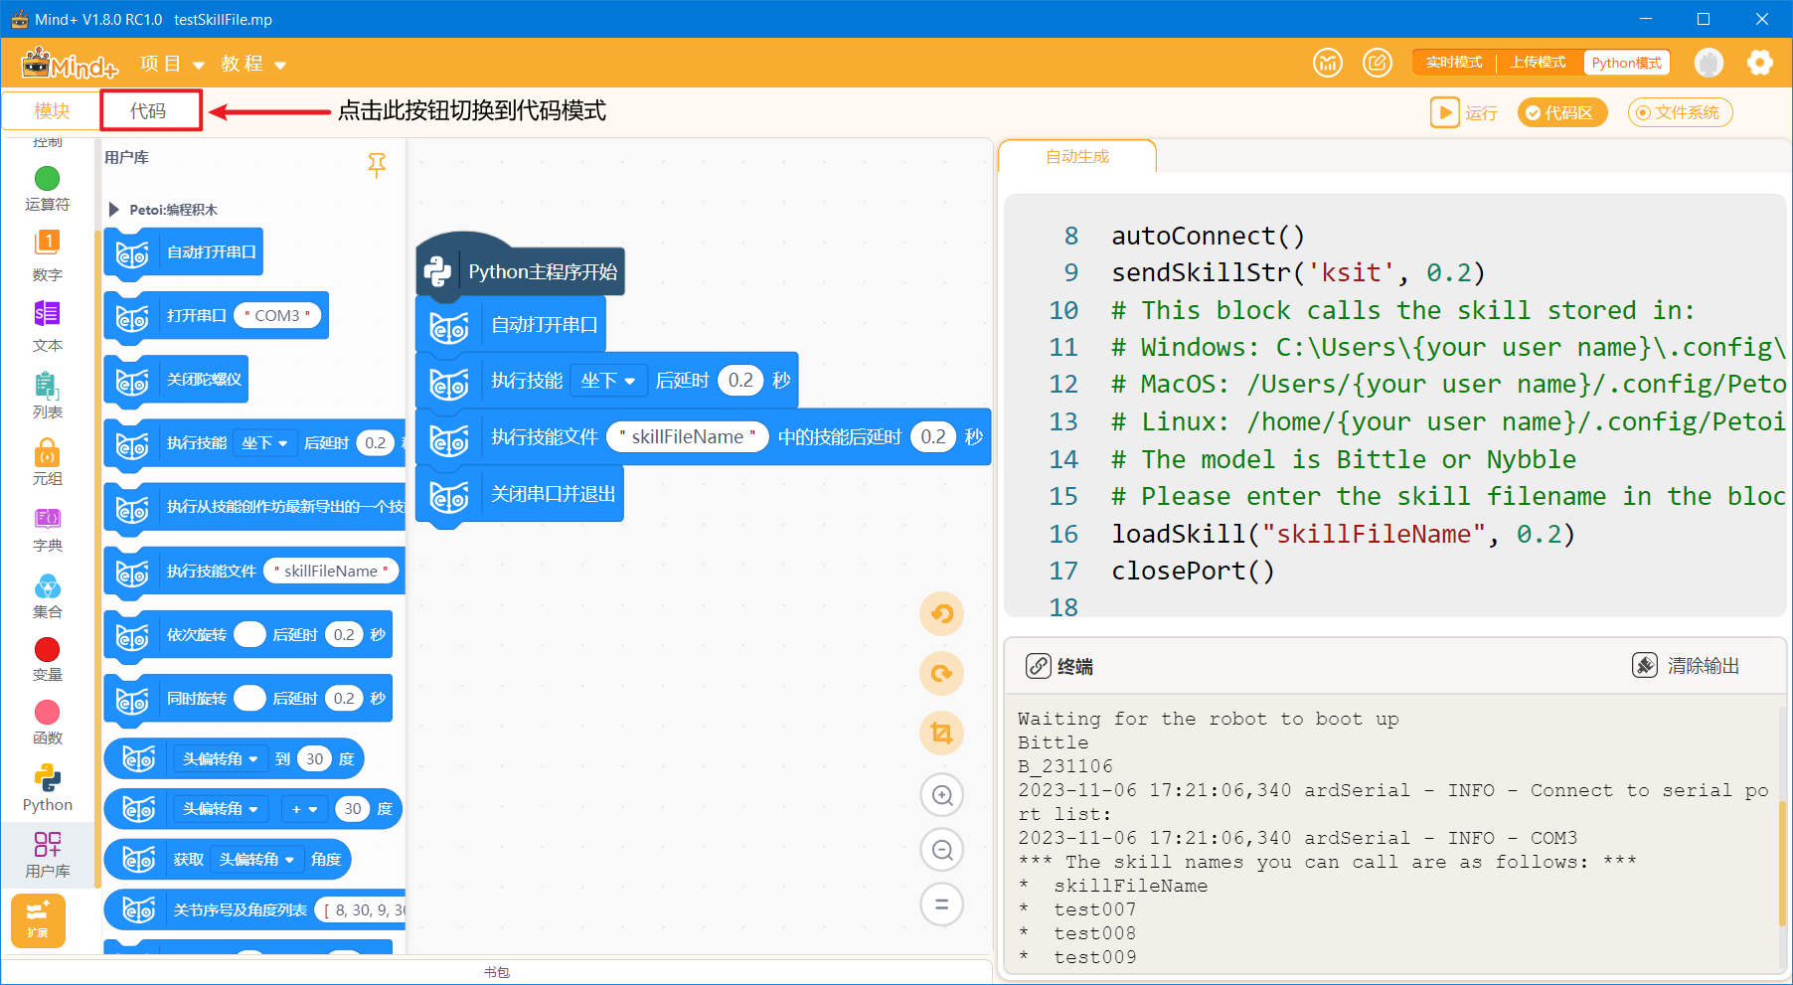The height and width of the screenshot is (985, 1793).
Task: Select the 自动生成 tab in code panel
Action: click(x=1076, y=157)
